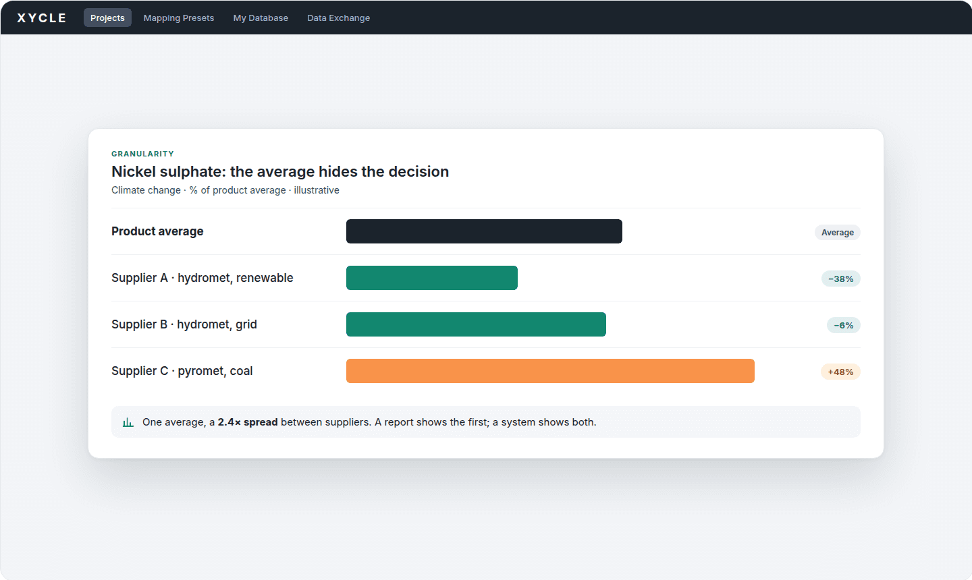
Task: Click the bar chart icon in the footnote
Action: (128, 422)
